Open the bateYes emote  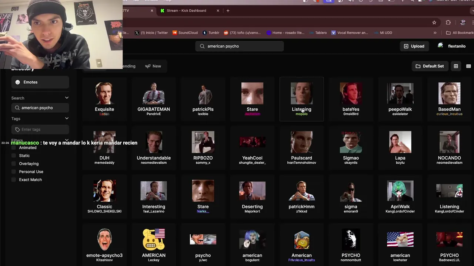click(x=351, y=99)
